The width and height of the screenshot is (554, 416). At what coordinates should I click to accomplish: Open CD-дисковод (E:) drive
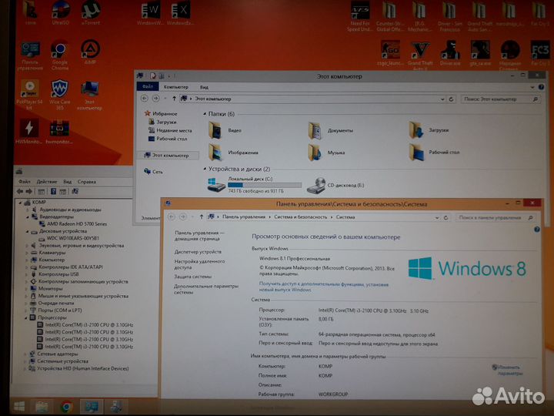(x=335, y=185)
